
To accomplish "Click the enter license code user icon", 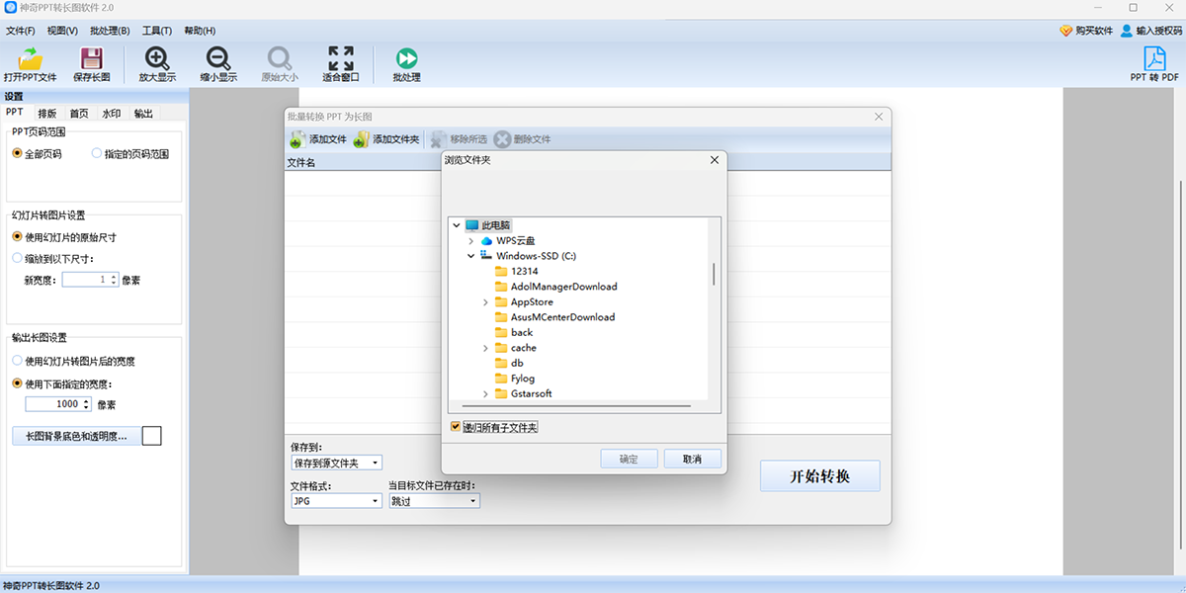I will click(1127, 31).
